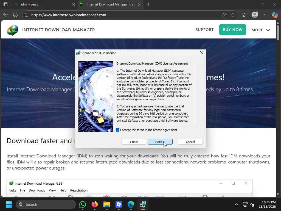This screenshot has height=211, width=281.
Task: Click the muted volume tray icon
Action: [252, 204]
